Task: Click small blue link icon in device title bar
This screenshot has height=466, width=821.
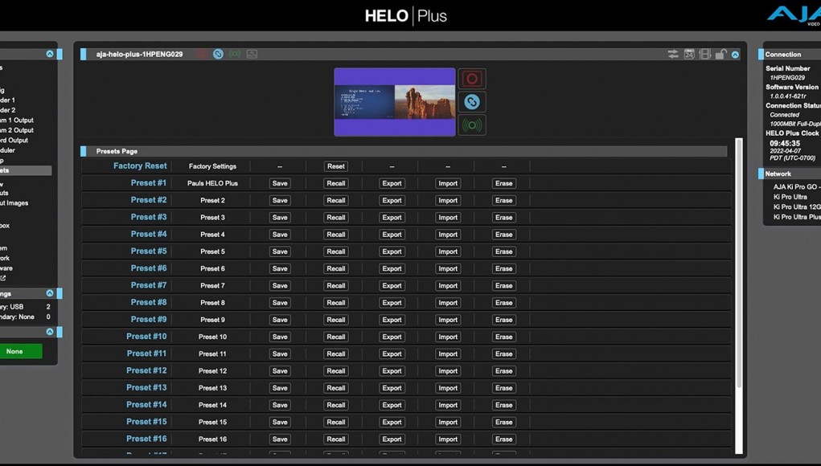Action: coord(219,54)
